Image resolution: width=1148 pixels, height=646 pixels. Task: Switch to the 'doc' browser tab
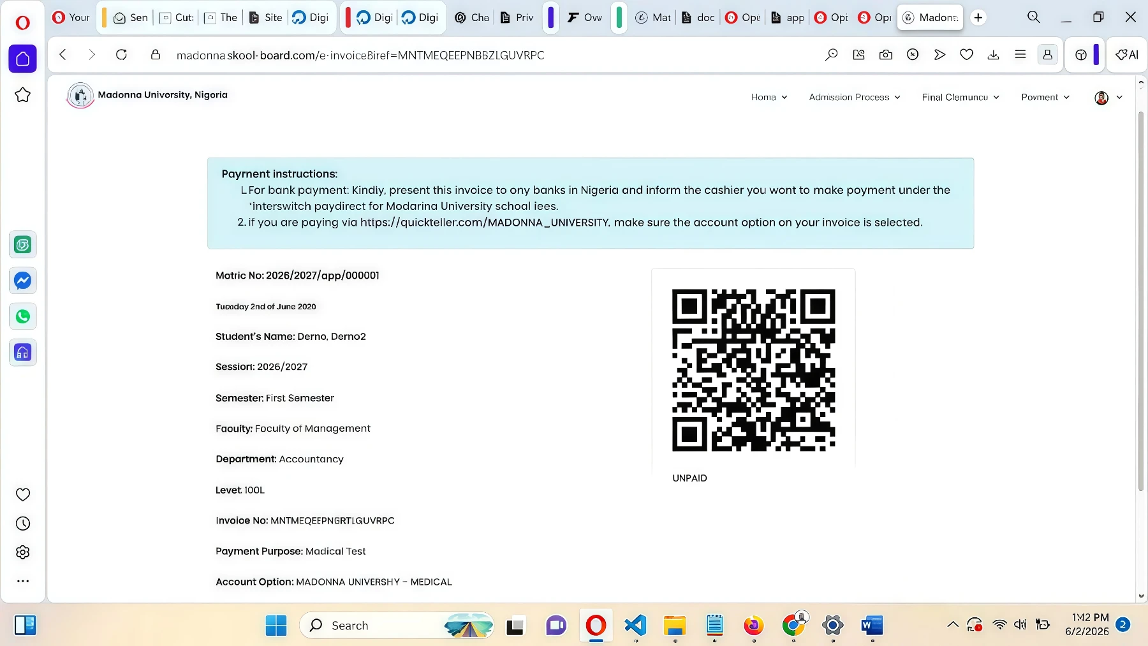click(x=698, y=17)
